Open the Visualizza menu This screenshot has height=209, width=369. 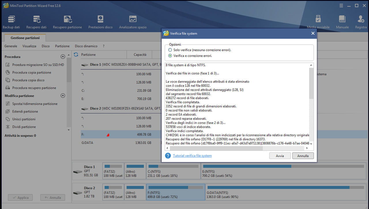click(x=29, y=46)
